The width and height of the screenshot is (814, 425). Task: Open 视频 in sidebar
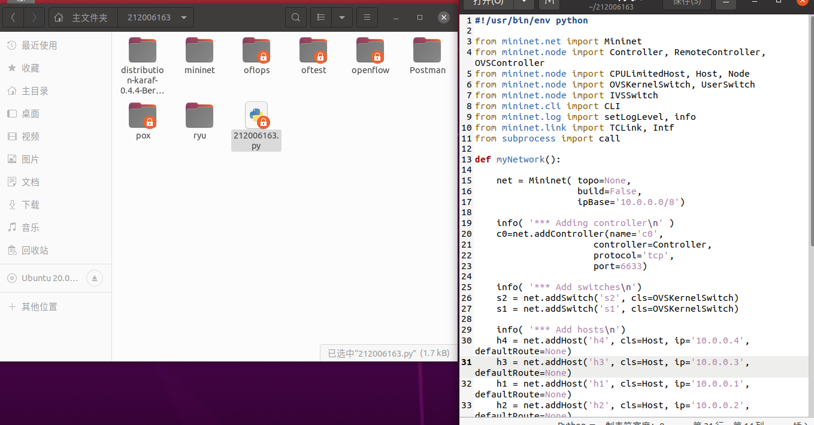coord(56,137)
